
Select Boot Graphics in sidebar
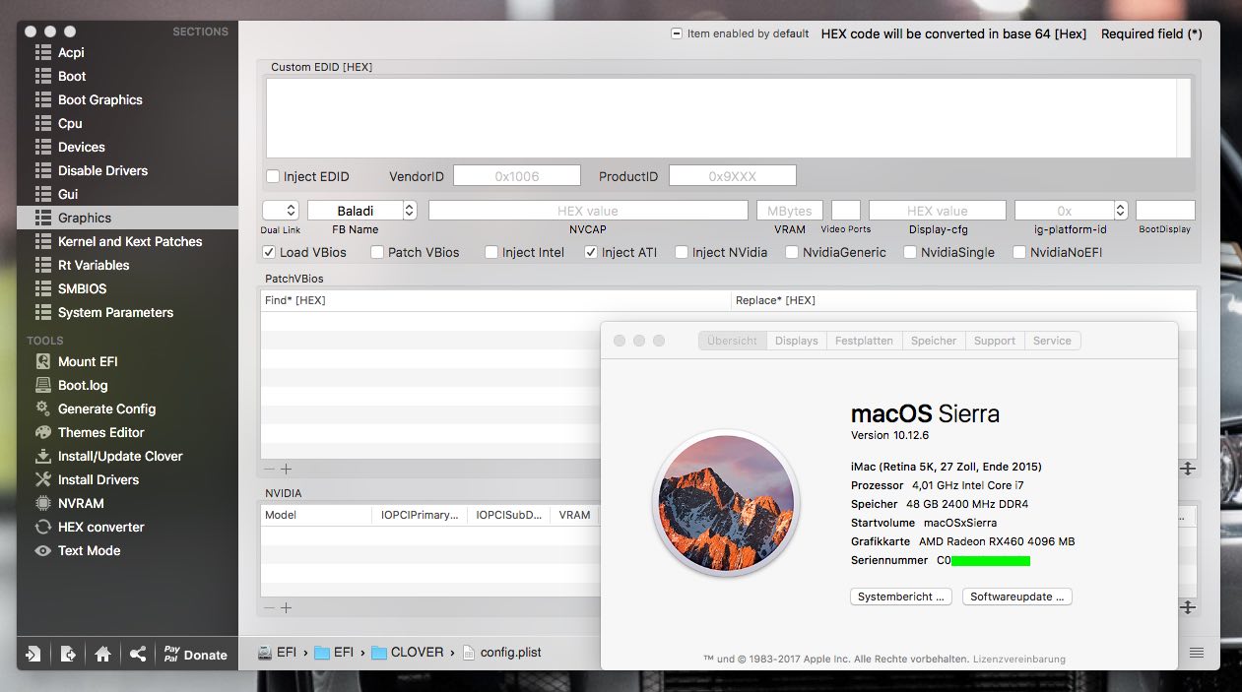click(127, 99)
